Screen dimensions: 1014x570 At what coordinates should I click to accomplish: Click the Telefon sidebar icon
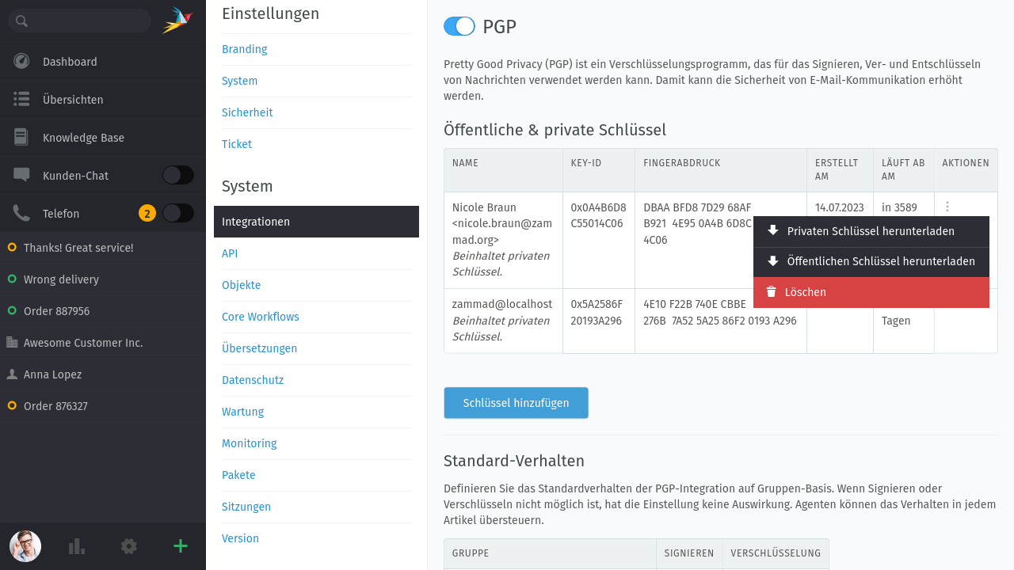point(20,213)
